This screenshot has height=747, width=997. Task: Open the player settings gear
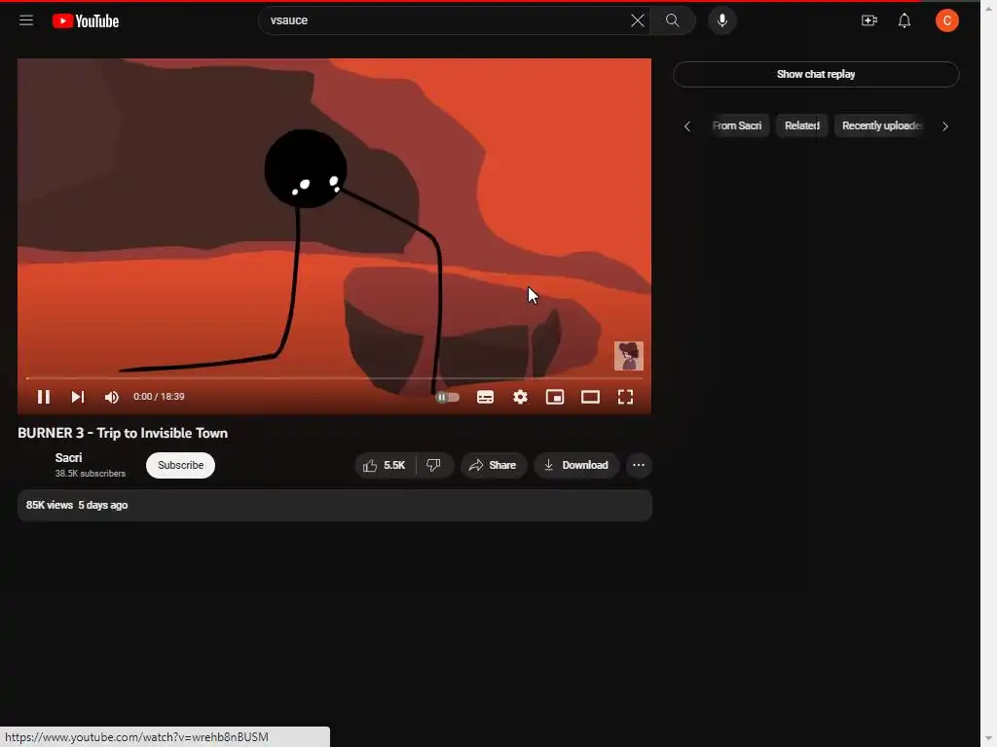[x=520, y=397]
